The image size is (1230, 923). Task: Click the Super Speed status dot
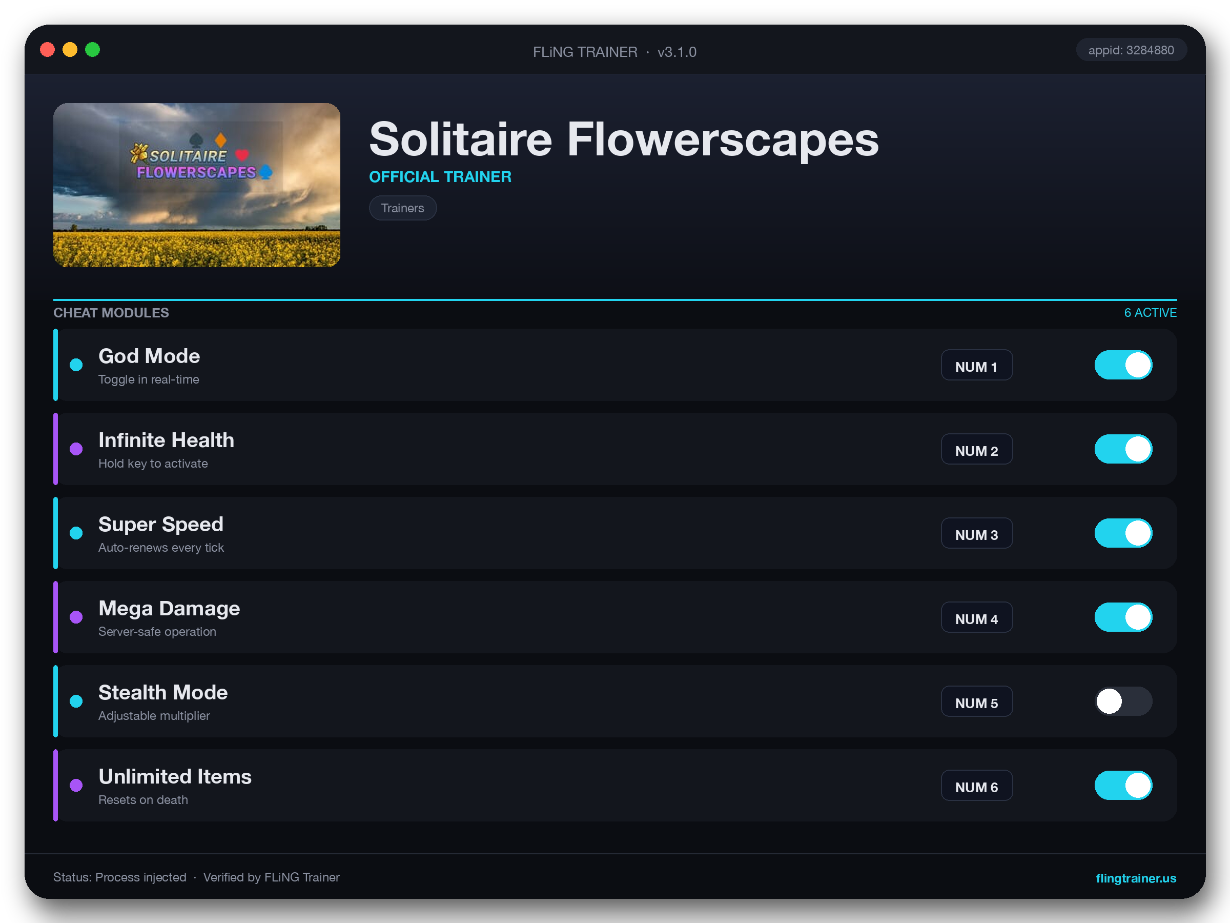(x=76, y=533)
